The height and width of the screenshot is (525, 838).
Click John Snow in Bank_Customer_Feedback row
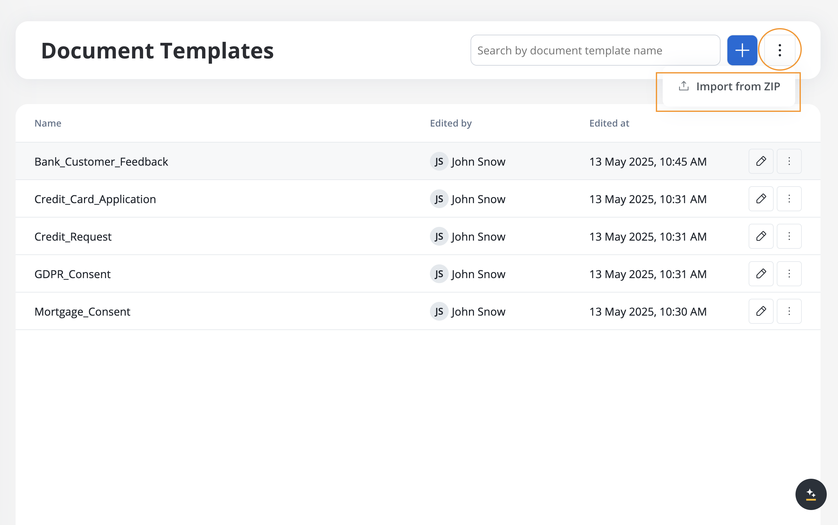pyautogui.click(x=478, y=162)
